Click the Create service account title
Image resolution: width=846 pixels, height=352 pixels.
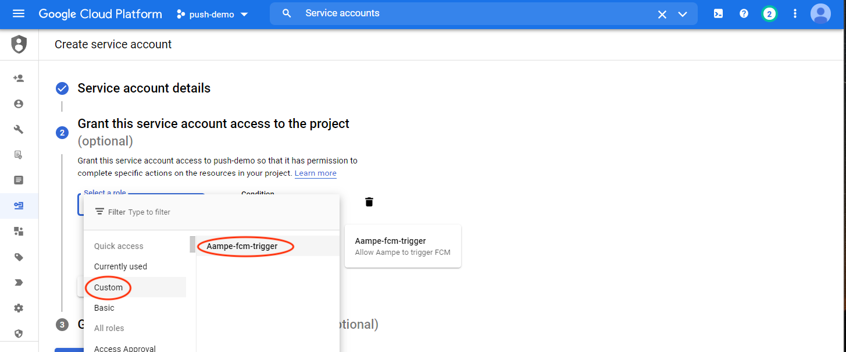point(113,44)
